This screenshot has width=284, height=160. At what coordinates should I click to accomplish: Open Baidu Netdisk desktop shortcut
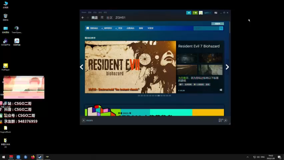click(x=17, y=42)
